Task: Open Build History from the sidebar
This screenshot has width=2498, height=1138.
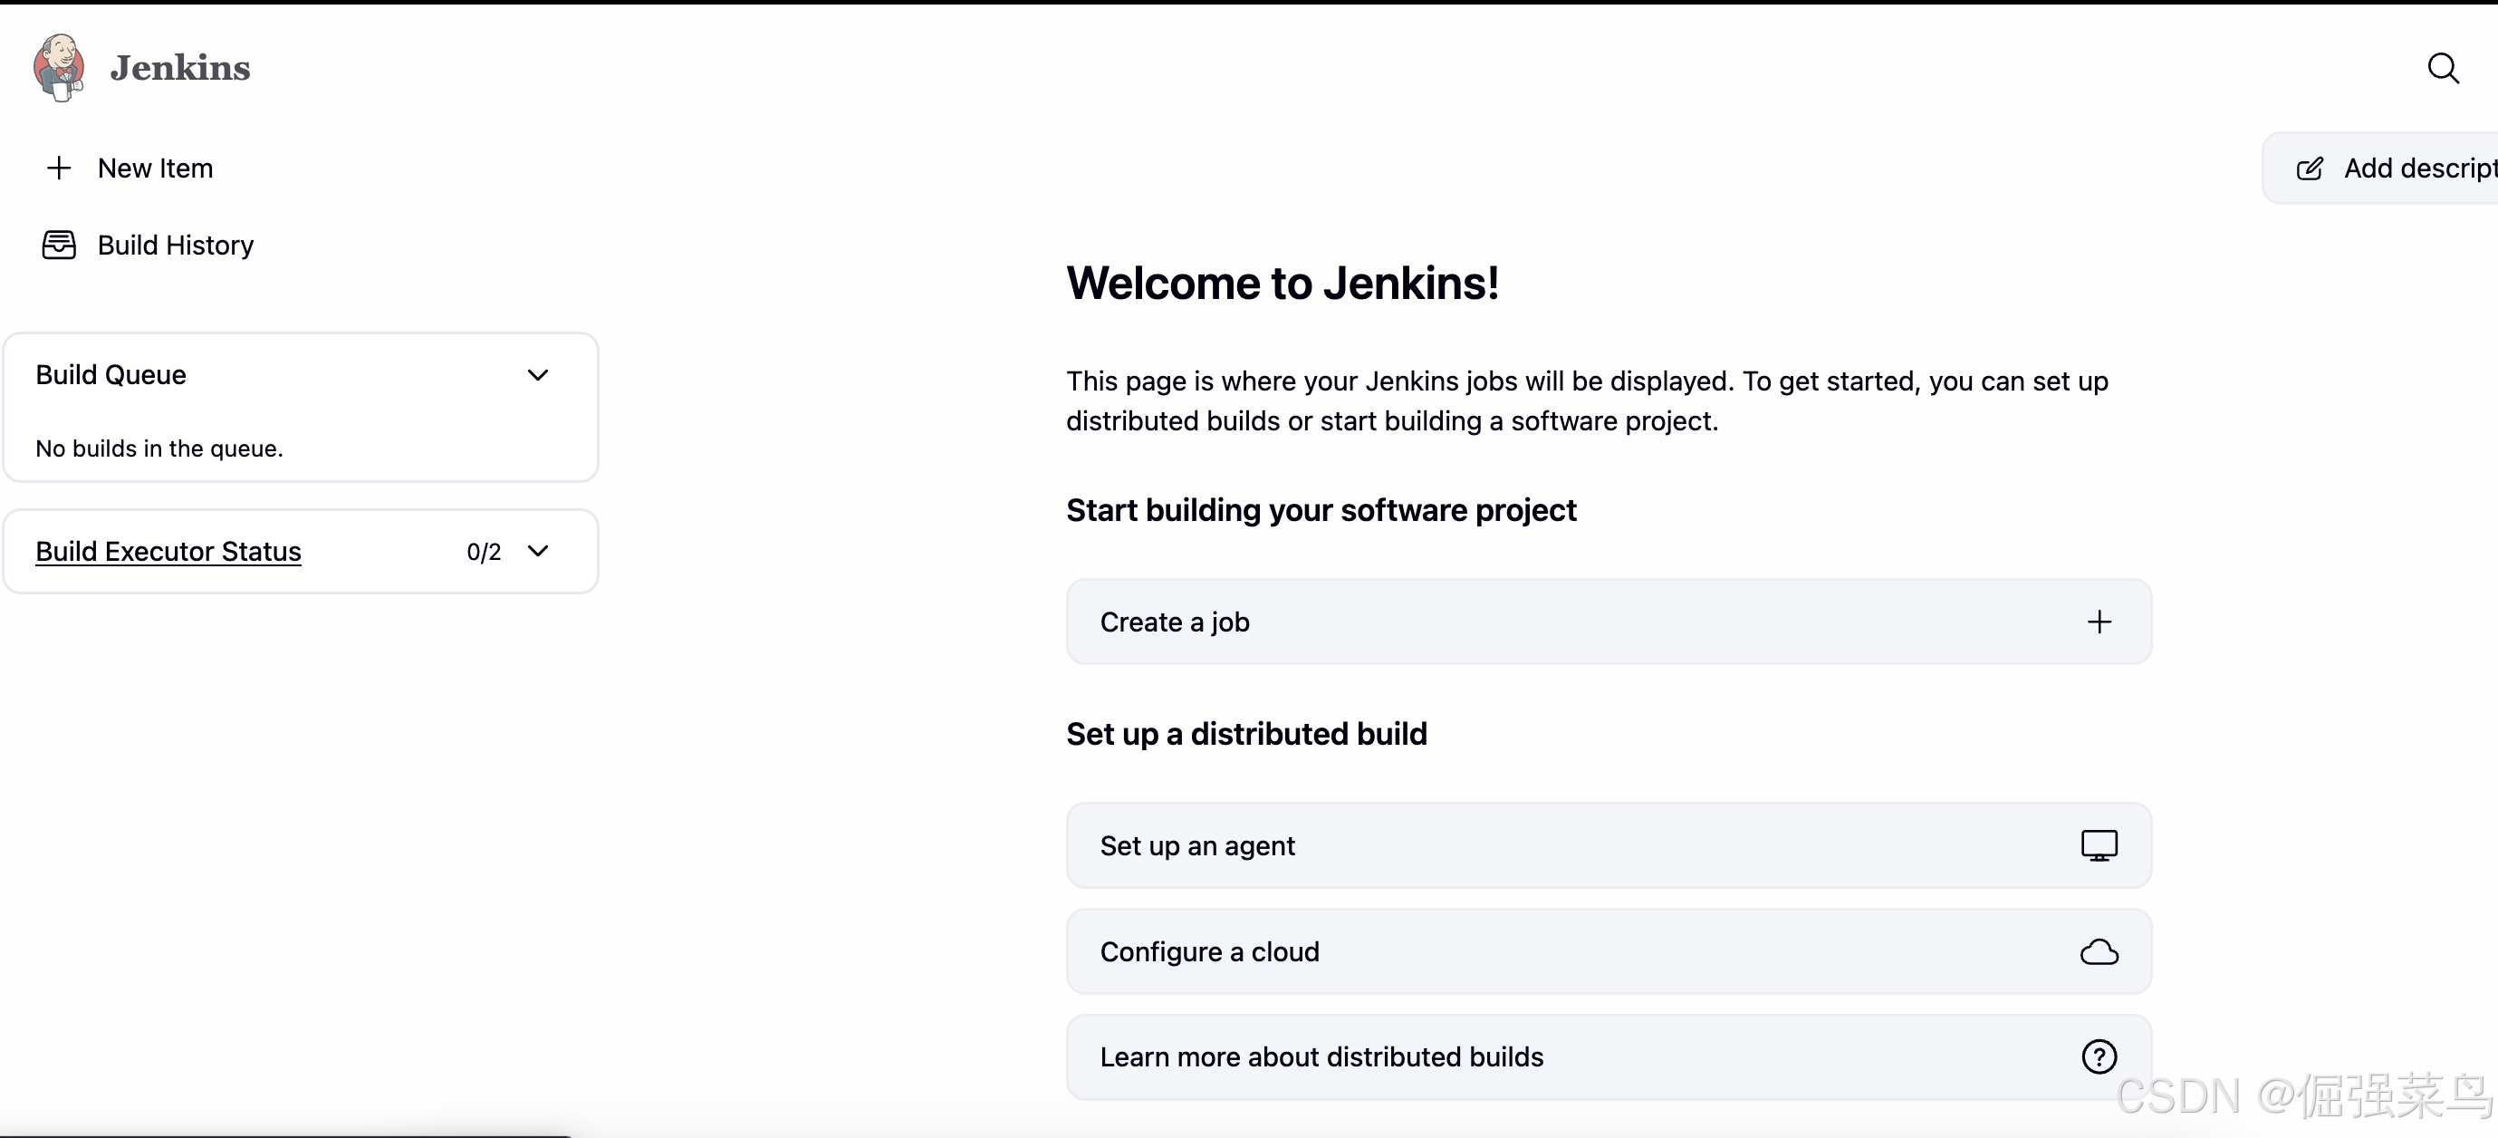Action: (176, 245)
